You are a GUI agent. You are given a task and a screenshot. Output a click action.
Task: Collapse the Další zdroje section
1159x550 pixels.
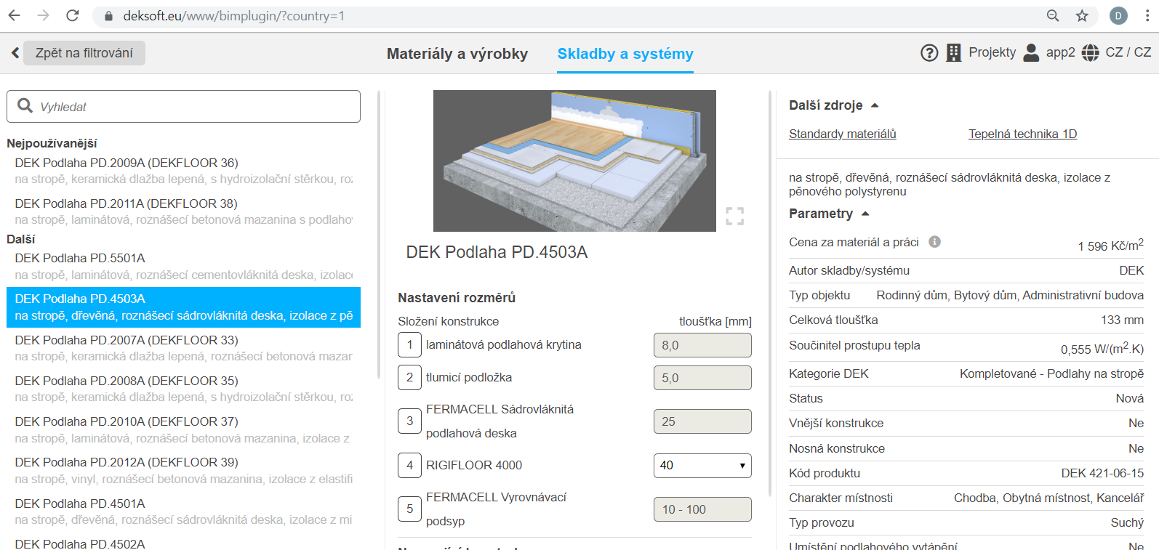875,105
